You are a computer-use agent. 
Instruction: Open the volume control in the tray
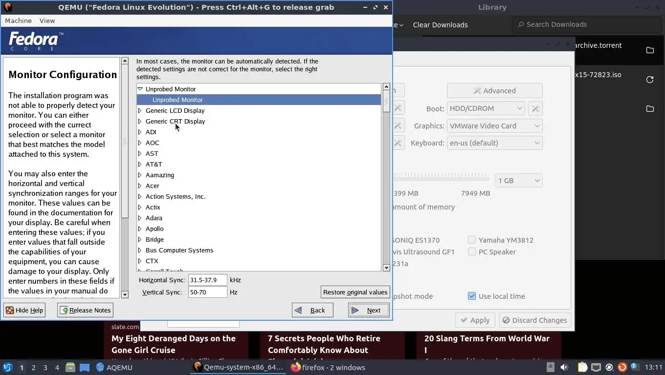click(564, 367)
